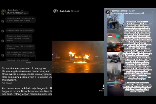Grab the translation sheet drag handle

[x=28, y=63]
